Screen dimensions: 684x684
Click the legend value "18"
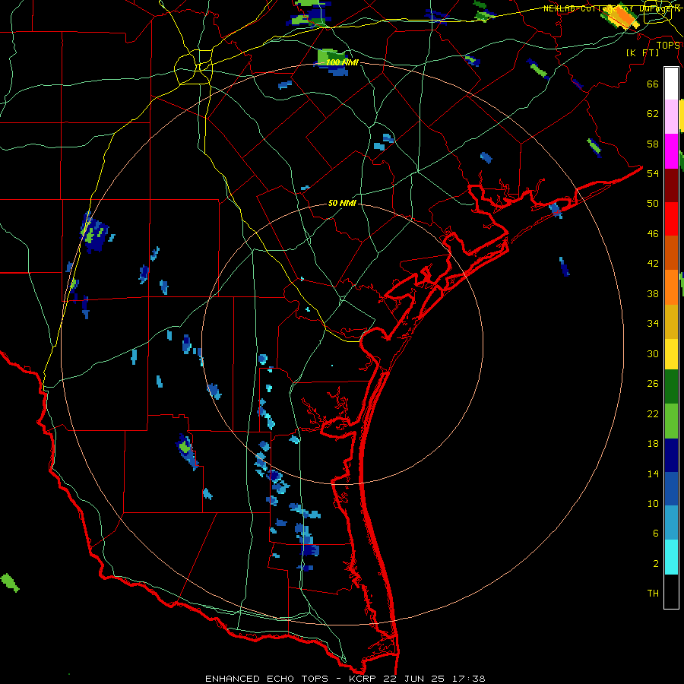(x=653, y=444)
